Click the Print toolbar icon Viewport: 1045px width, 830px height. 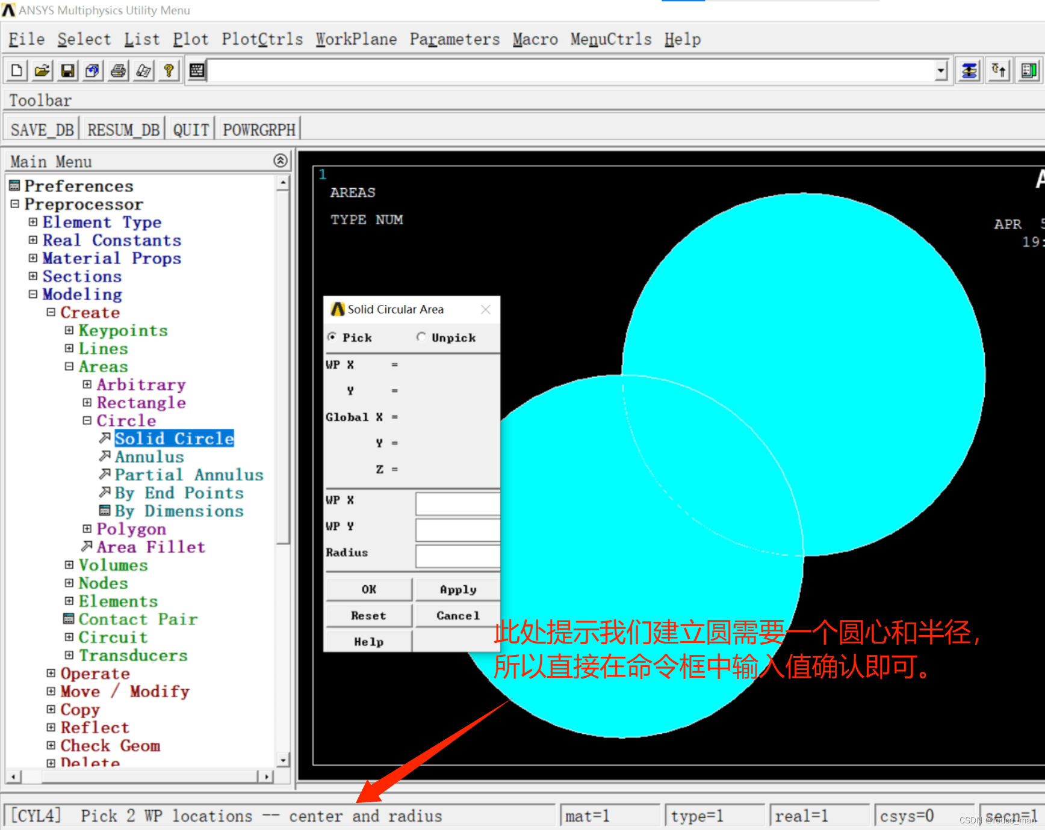117,70
